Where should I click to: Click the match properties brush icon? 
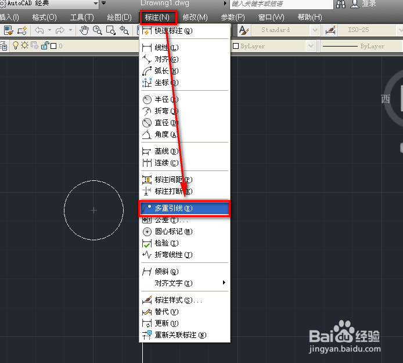[9, 30]
